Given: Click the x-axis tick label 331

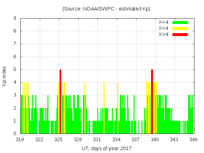Looking at the screenshot, I should point(97,140).
